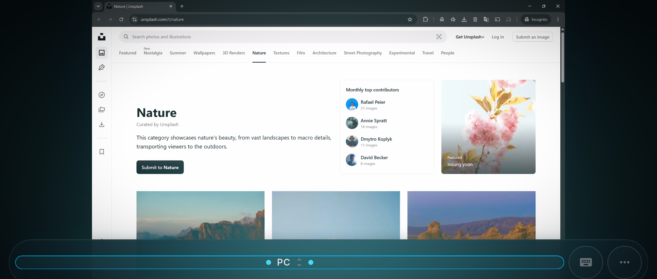Switch device with PC up-down chevrons
This screenshot has width=657, height=279.
point(299,262)
